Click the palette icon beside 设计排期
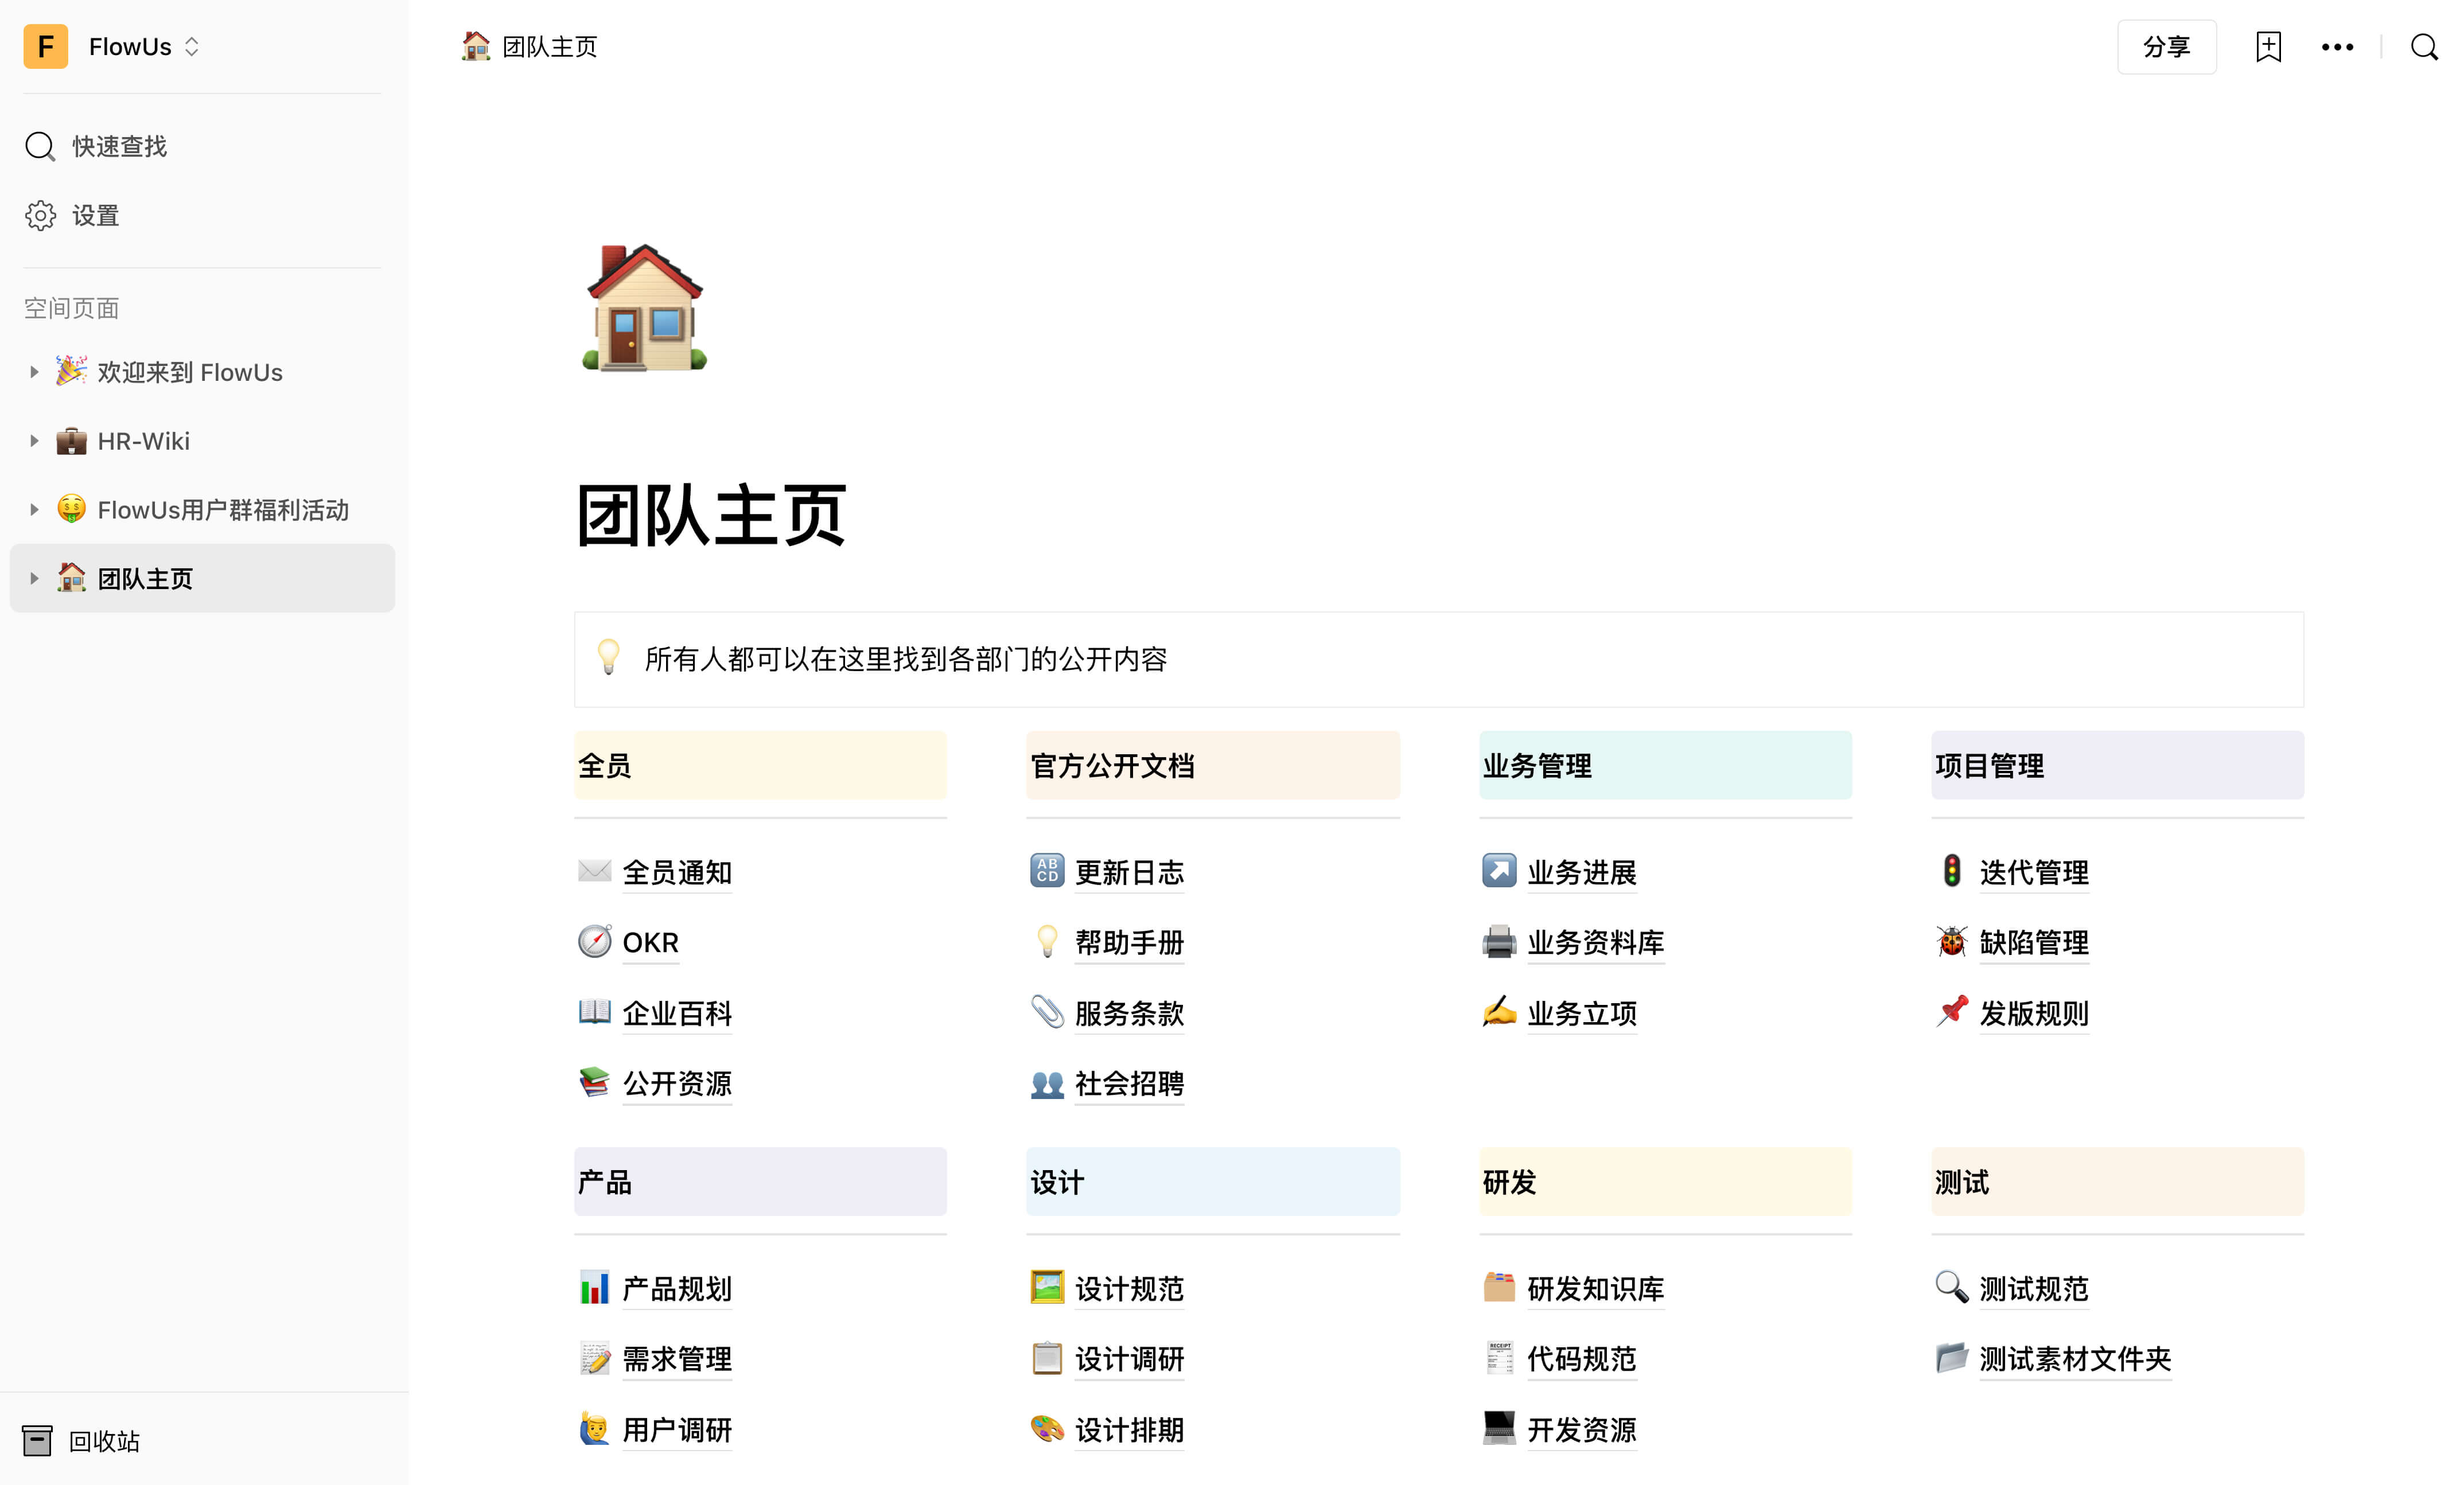This screenshot has height=1485, width=2464. 1047,1428
